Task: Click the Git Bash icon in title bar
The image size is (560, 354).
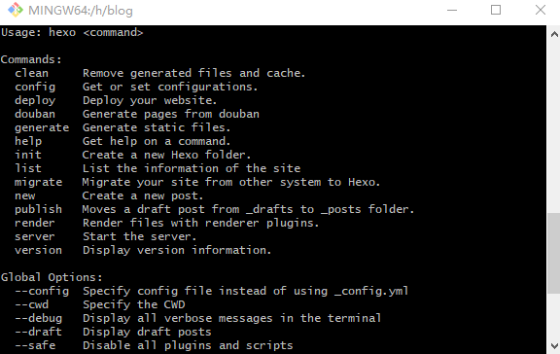Action: (16, 10)
